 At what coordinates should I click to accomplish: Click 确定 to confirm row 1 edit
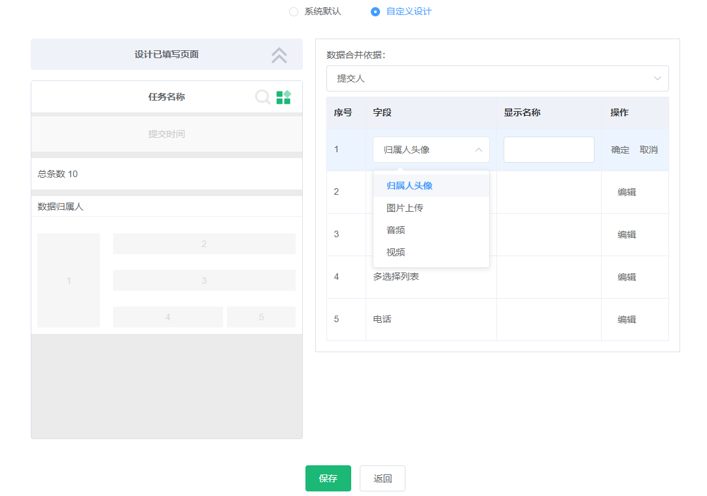620,150
